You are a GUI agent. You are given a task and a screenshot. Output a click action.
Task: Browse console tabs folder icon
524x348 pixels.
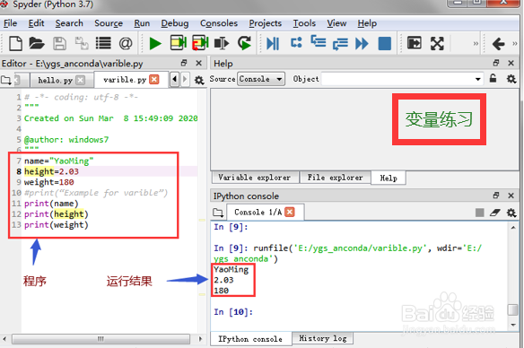tap(218, 213)
